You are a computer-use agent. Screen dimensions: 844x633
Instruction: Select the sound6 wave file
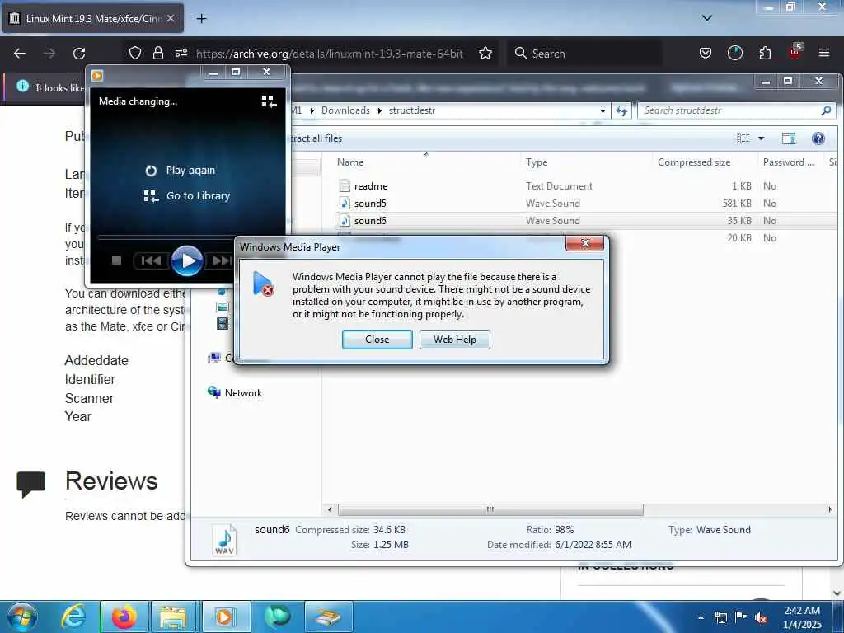click(370, 221)
